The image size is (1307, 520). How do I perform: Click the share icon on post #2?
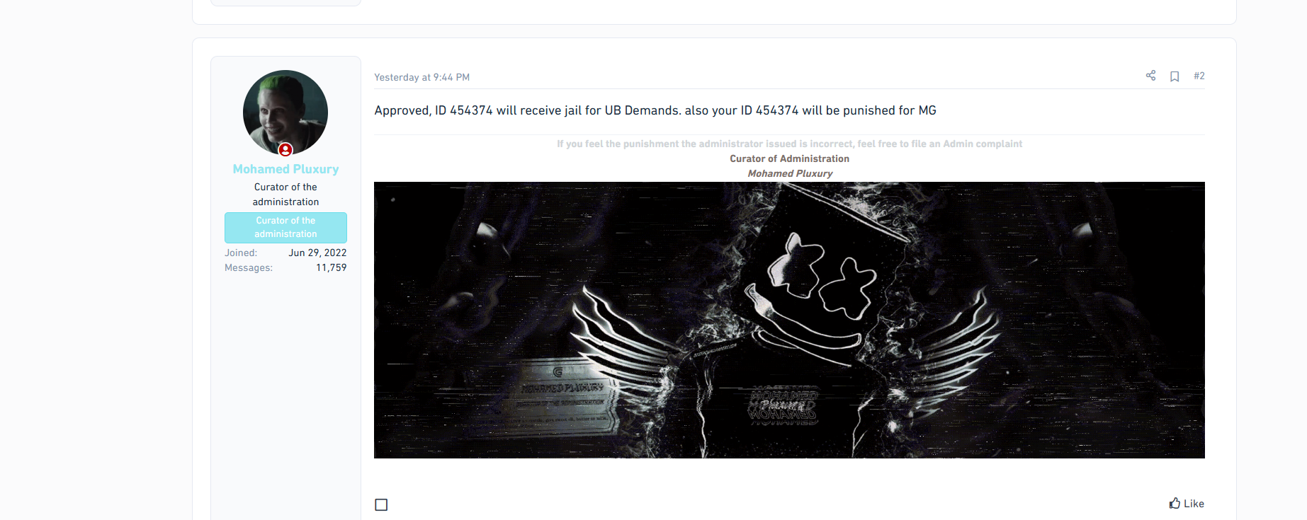pyautogui.click(x=1150, y=76)
